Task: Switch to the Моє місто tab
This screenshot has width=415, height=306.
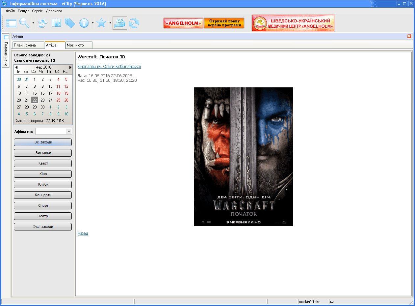Action: [x=79, y=45]
